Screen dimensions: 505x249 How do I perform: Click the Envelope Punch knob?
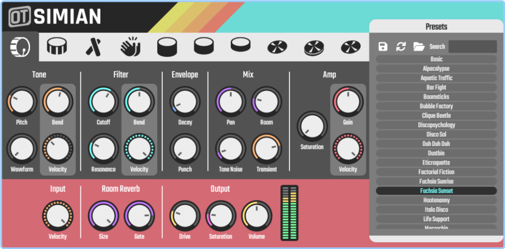click(x=185, y=149)
